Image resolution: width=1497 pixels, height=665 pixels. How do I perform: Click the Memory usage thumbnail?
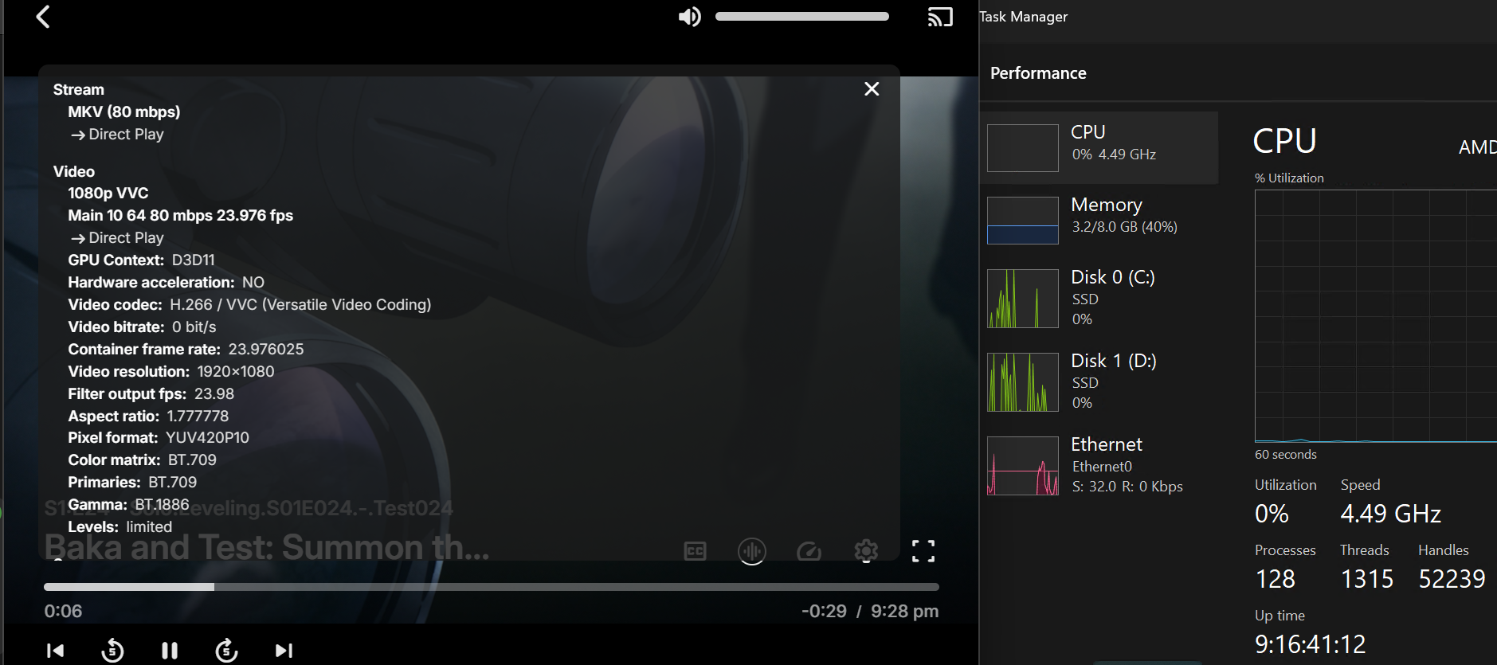click(1023, 221)
